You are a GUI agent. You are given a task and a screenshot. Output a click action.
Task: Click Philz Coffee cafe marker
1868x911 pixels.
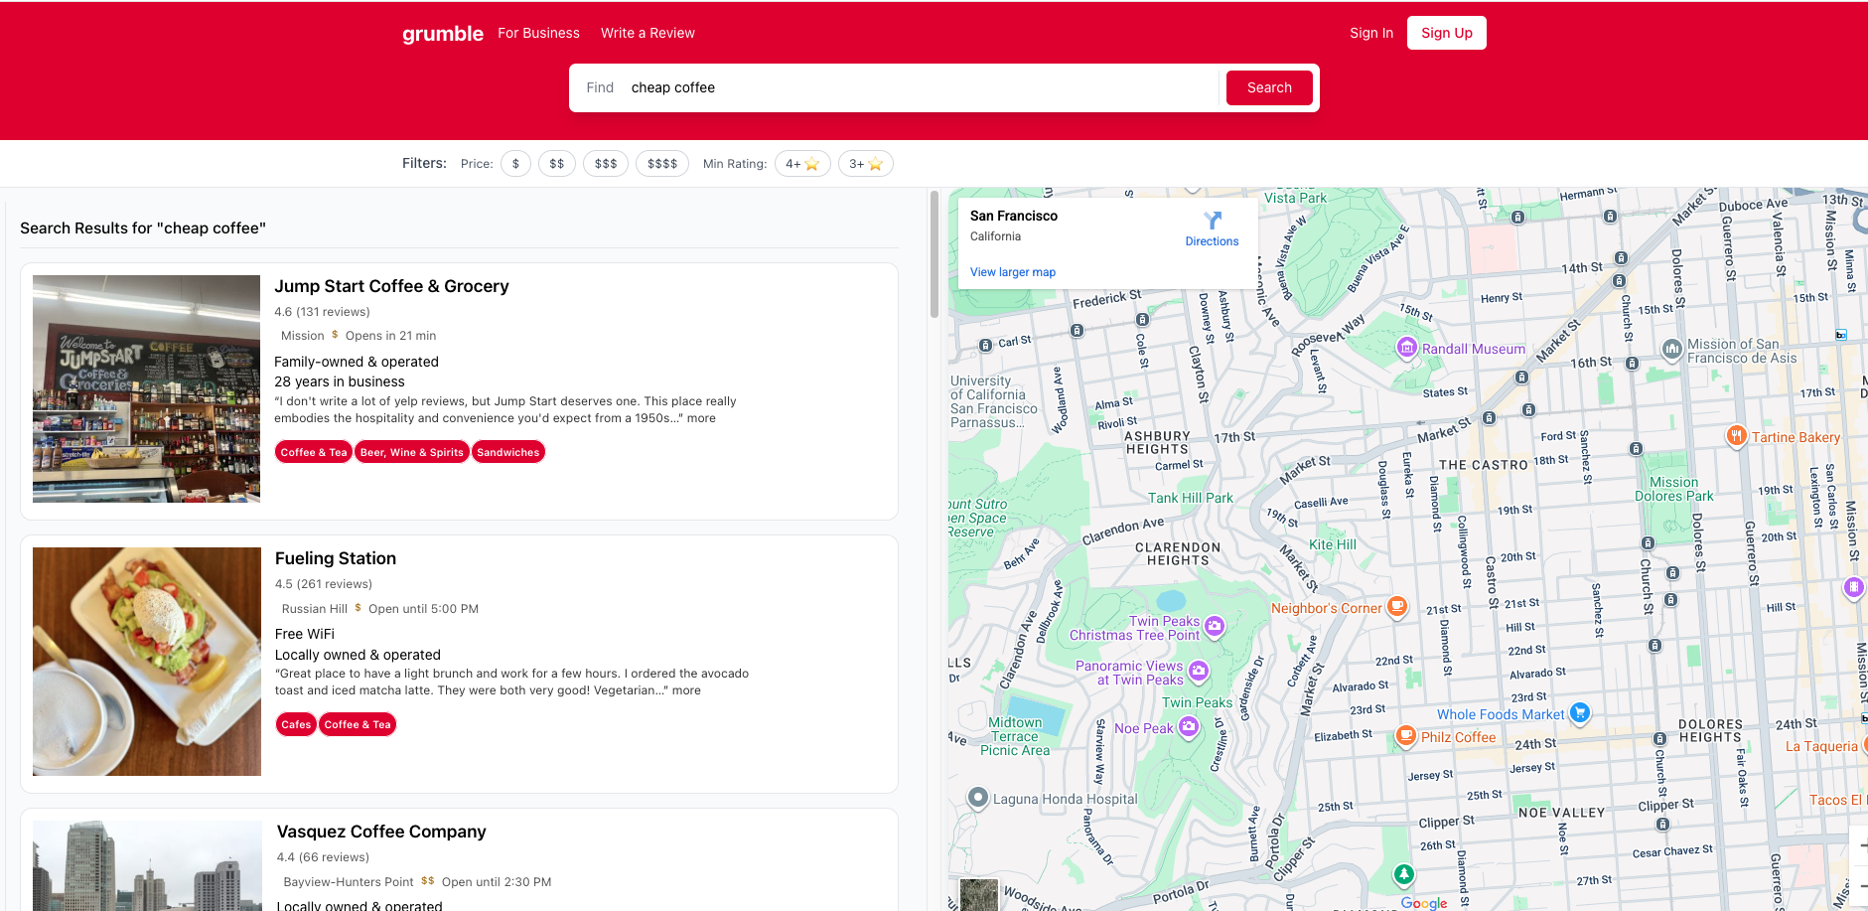[x=1405, y=735]
